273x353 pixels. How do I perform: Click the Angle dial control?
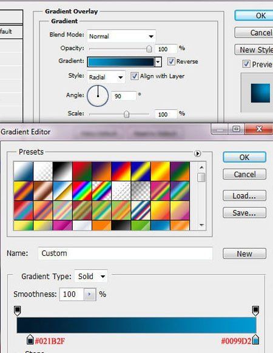(x=98, y=96)
